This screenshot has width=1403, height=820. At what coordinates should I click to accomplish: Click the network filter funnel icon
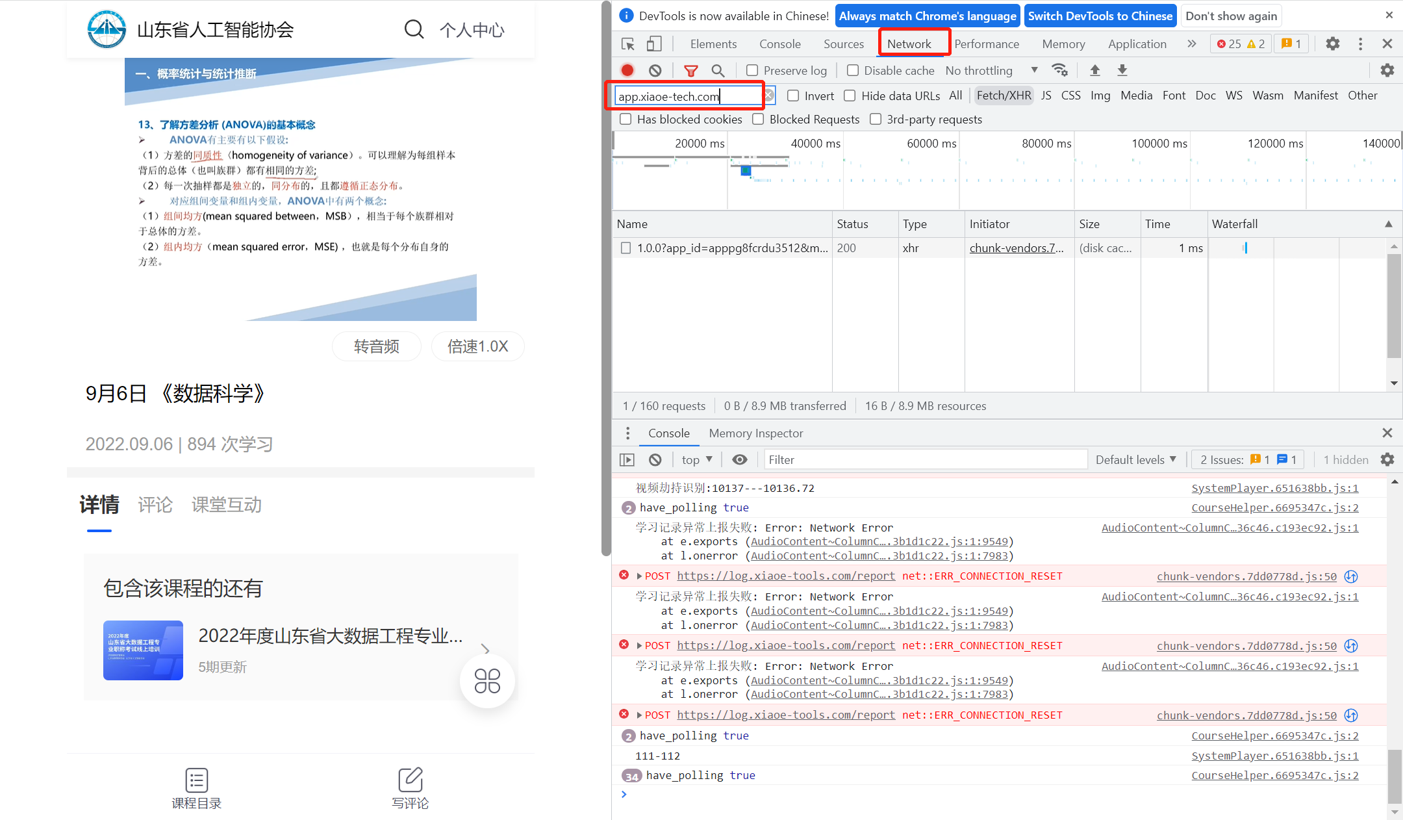point(691,70)
